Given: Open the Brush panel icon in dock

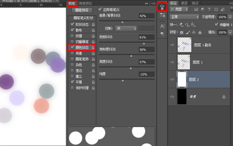Looking at the screenshot, I should click(162, 7).
